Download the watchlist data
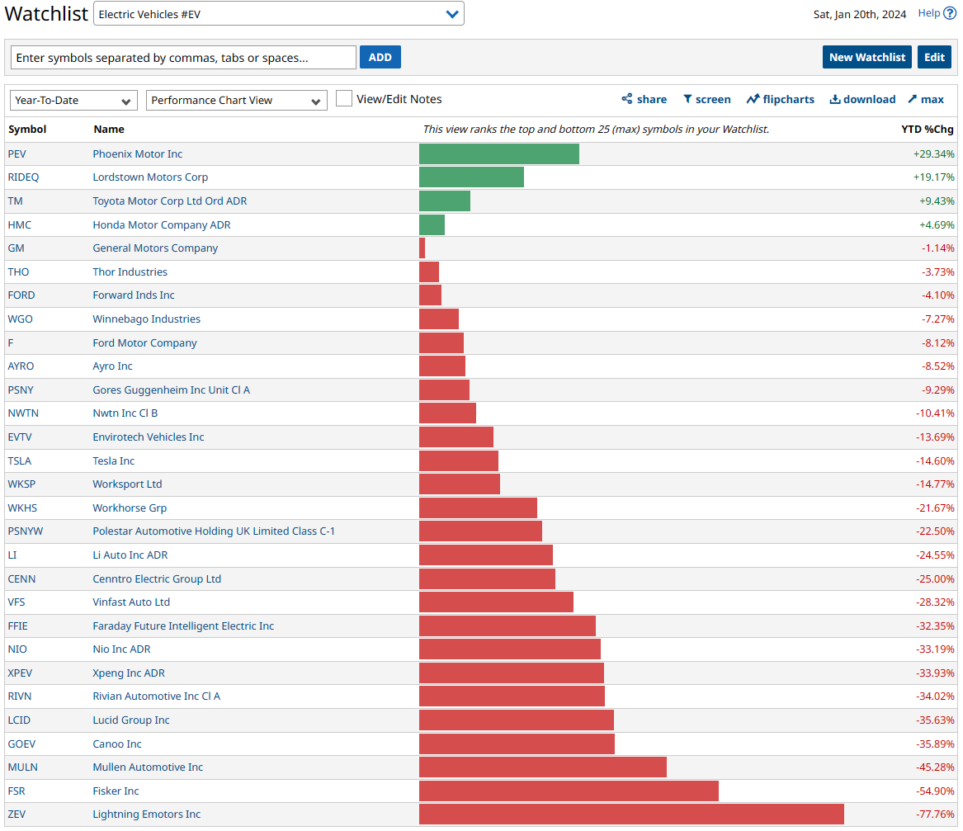The image size is (963, 831). [862, 99]
